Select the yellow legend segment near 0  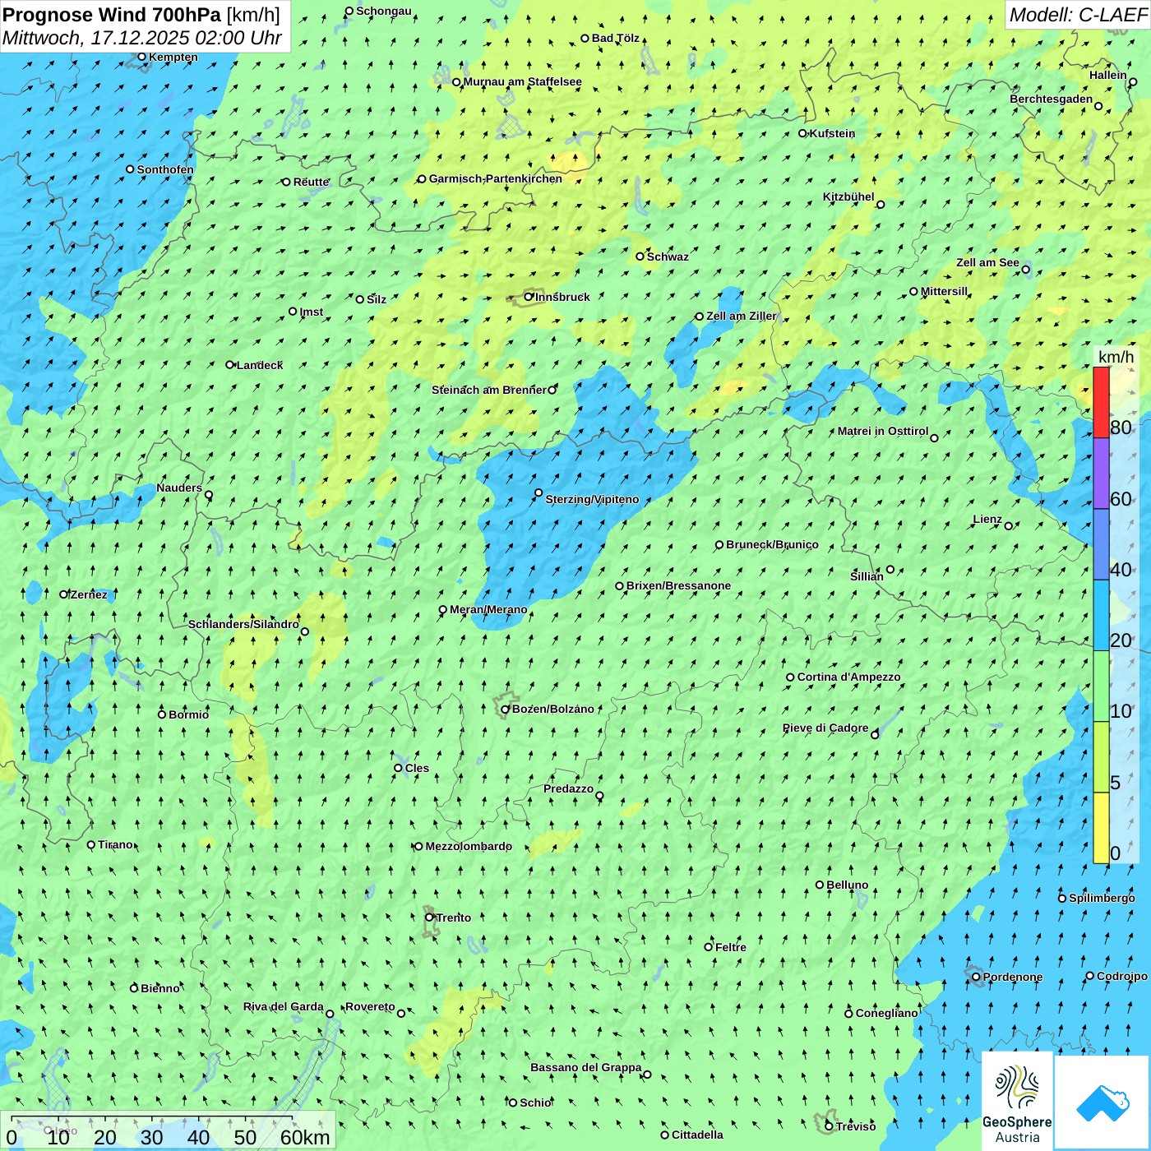click(1101, 827)
